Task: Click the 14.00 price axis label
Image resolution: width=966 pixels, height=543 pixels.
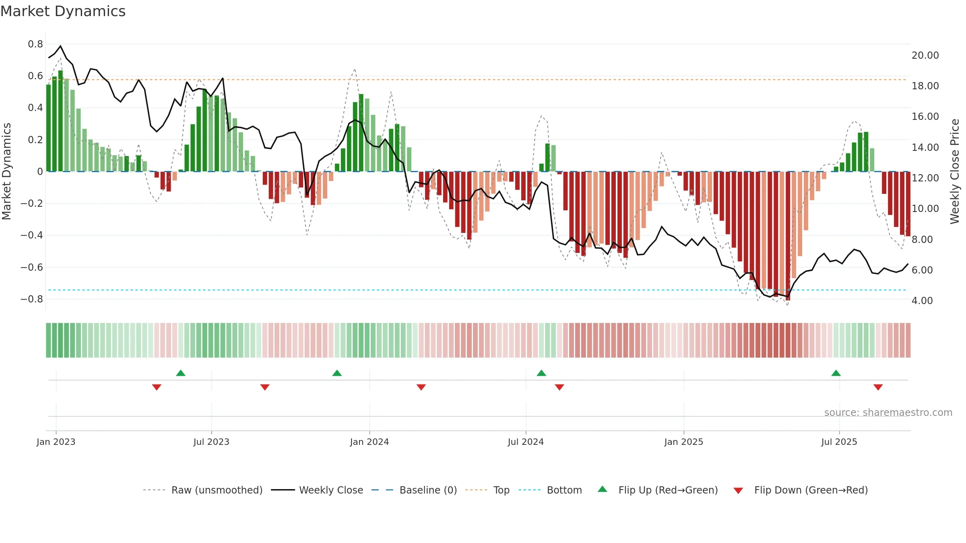Action: click(x=925, y=147)
